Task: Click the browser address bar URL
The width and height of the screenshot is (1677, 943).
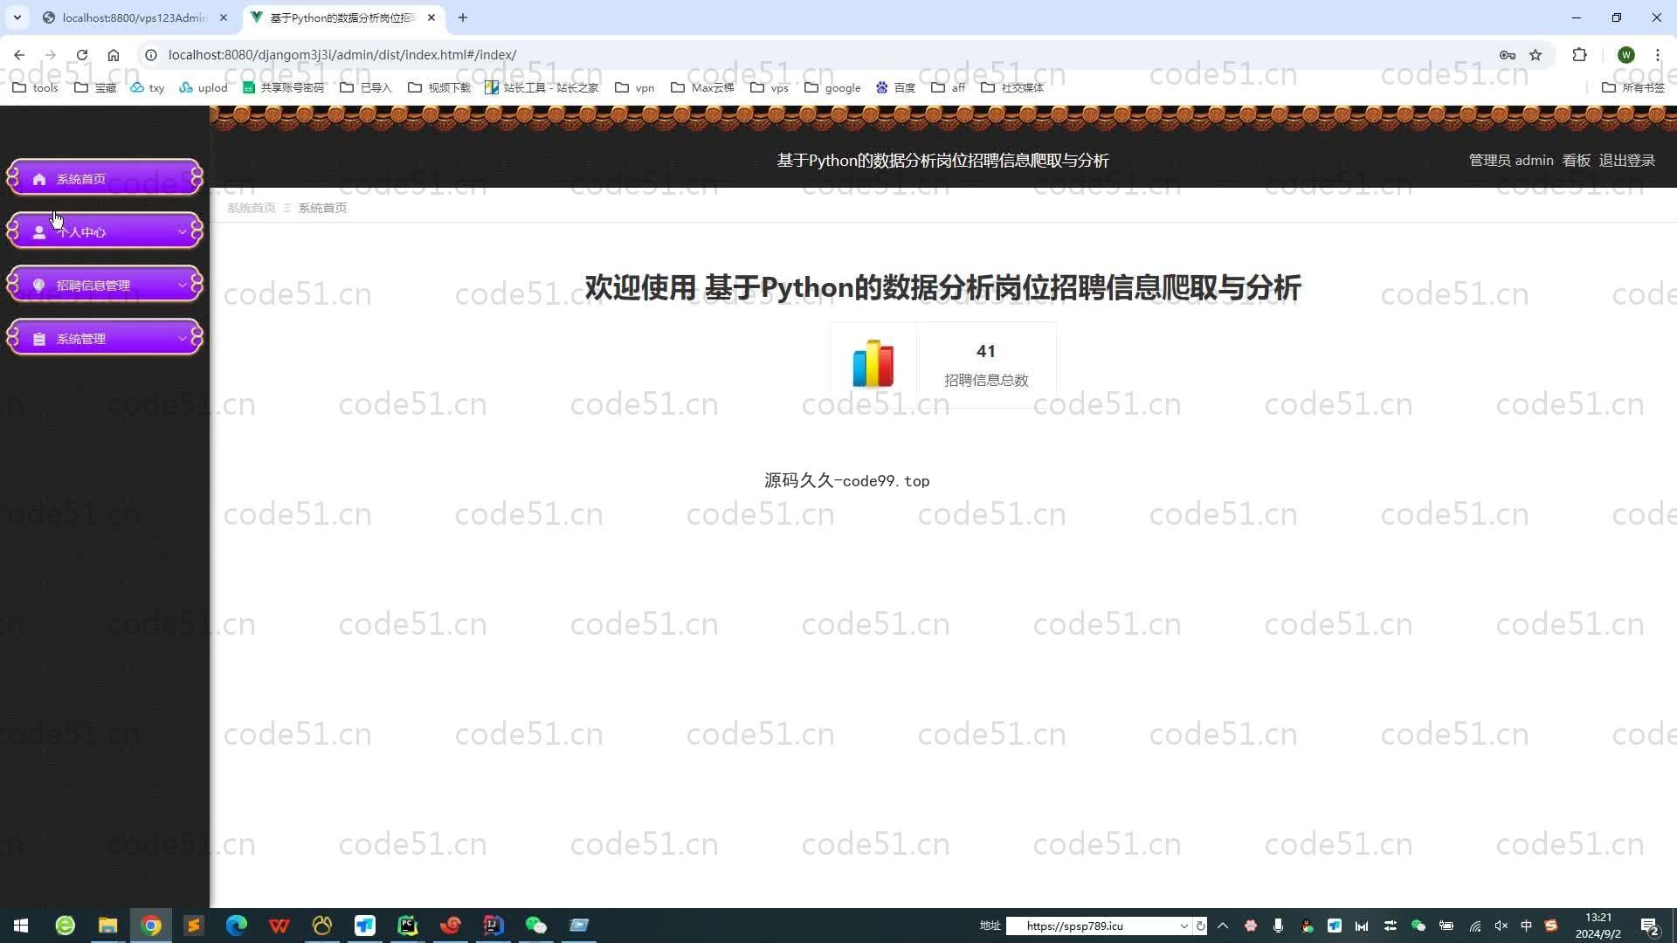Action: tap(342, 55)
